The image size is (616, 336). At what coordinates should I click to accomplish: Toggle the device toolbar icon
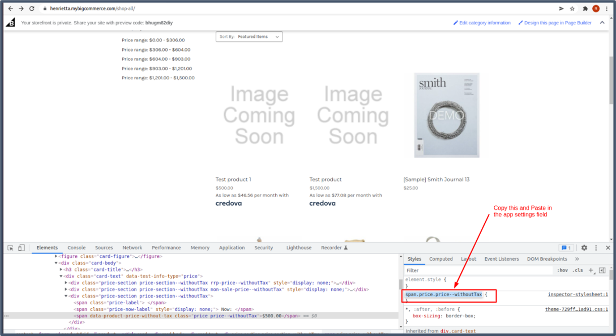pyautogui.click(x=21, y=248)
